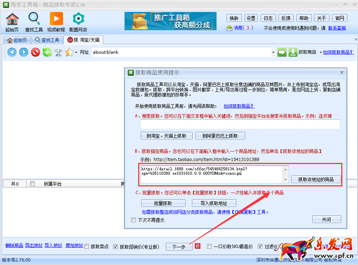This screenshot has width=358, height=265.
Task: Go forward with the blue right arrow
Action: pos(24,52)
